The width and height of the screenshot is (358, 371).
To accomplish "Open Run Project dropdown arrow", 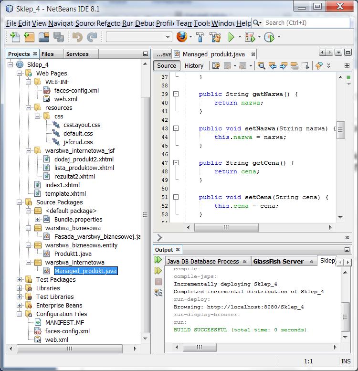I will pos(240,37).
